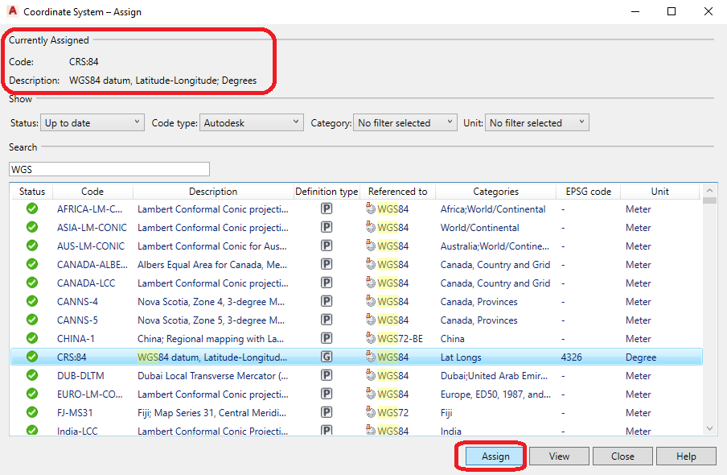Click the status check icon of CRS:84 row
This screenshot has height=475, width=727.
coord(32,357)
